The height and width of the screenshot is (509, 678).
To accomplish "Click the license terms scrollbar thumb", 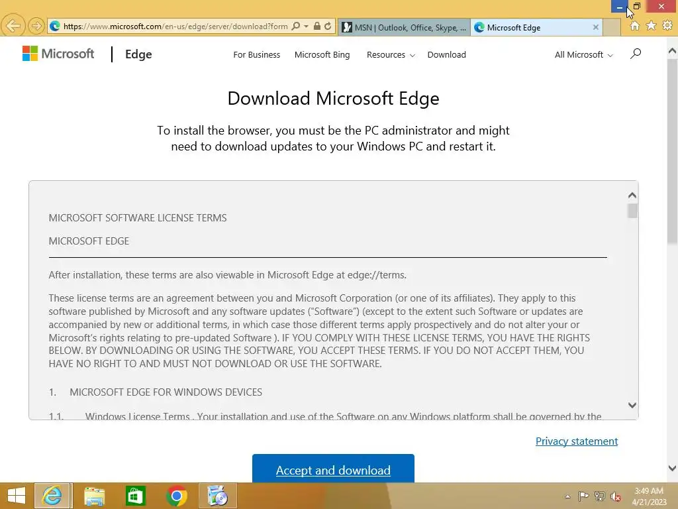I will point(632,211).
